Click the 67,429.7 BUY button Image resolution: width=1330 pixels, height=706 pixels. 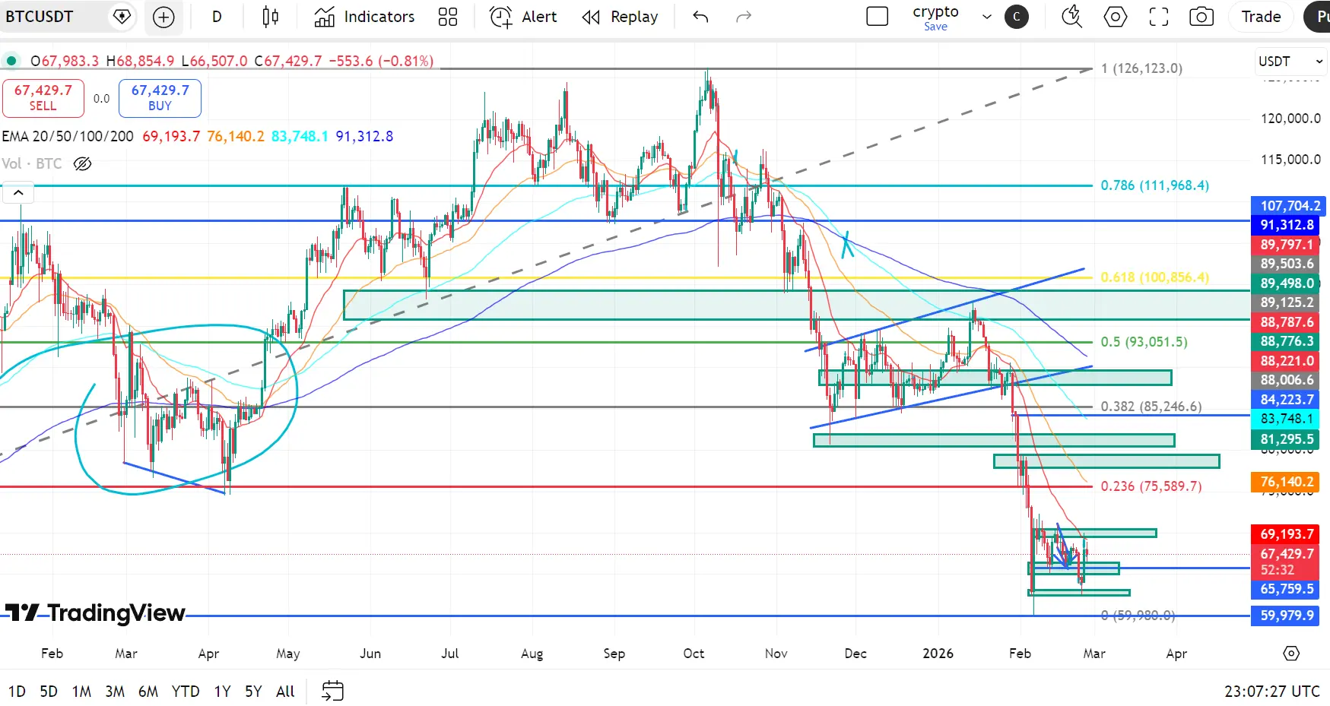(x=160, y=98)
